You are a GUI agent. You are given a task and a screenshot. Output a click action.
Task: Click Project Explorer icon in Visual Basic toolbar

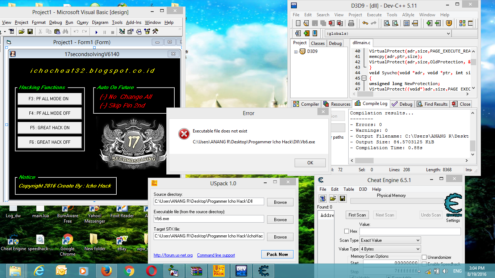(x=122, y=31)
